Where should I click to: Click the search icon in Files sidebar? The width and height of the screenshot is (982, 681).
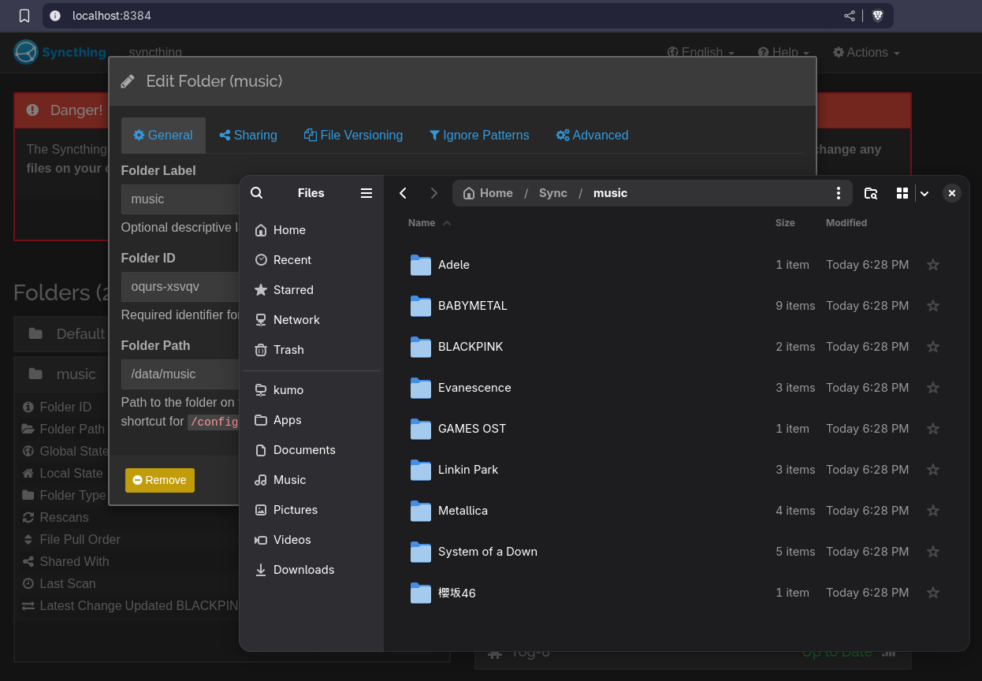[x=256, y=193]
